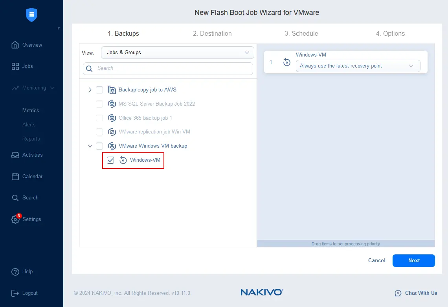Open the recovery point dropdown for Windows-VM

pyautogui.click(x=358, y=66)
